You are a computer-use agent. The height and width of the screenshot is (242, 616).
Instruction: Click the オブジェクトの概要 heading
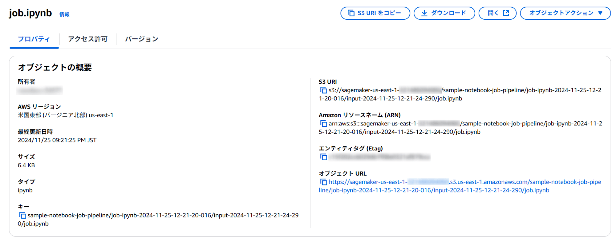click(55, 67)
